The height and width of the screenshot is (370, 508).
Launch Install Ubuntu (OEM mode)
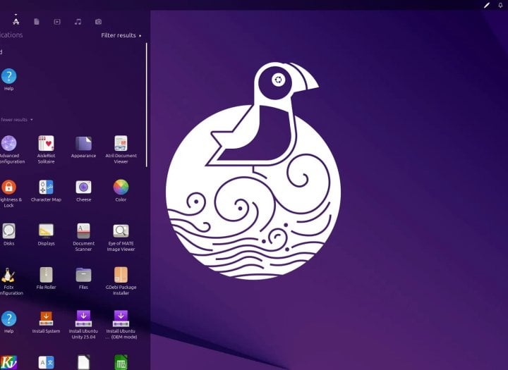121,325
